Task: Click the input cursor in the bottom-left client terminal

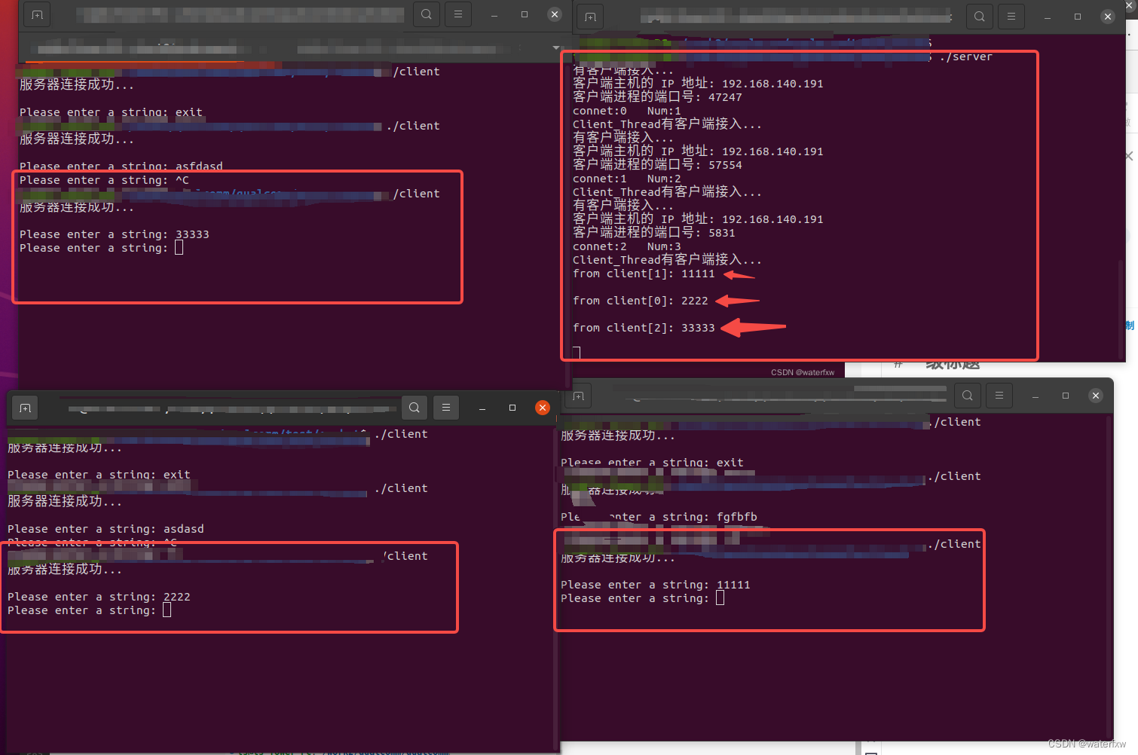Action: coord(167,610)
